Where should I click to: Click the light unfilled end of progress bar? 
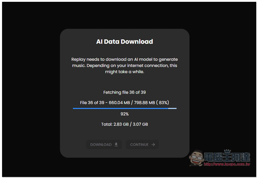point(172,108)
